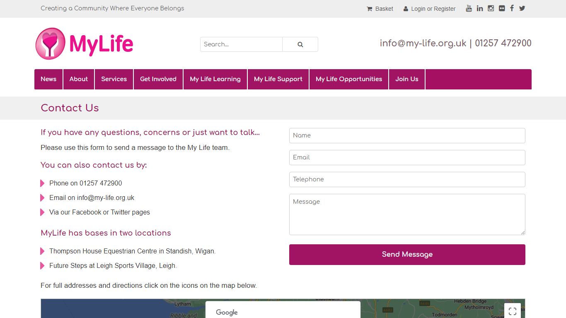Image resolution: width=566 pixels, height=318 pixels.
Task: Focus the Name input field
Action: [x=407, y=136]
